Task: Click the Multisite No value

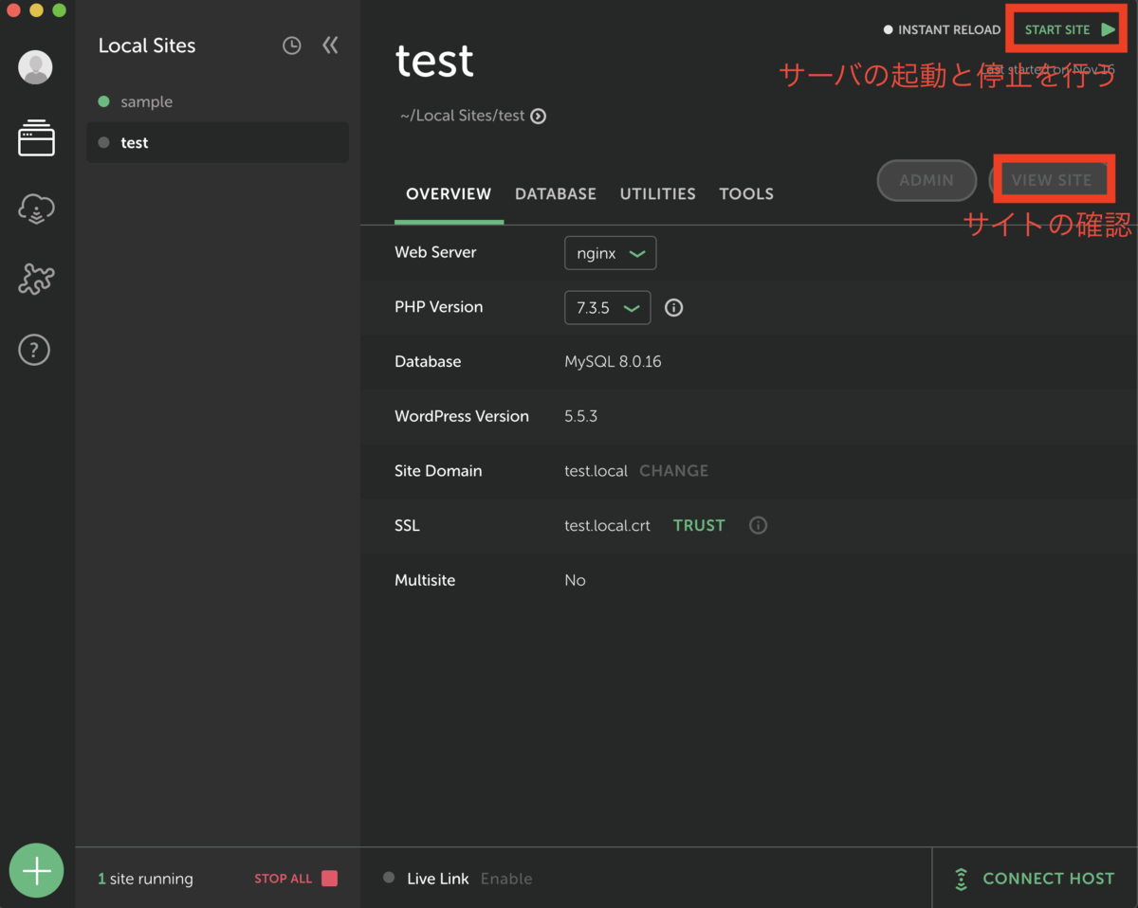Action: click(x=575, y=580)
